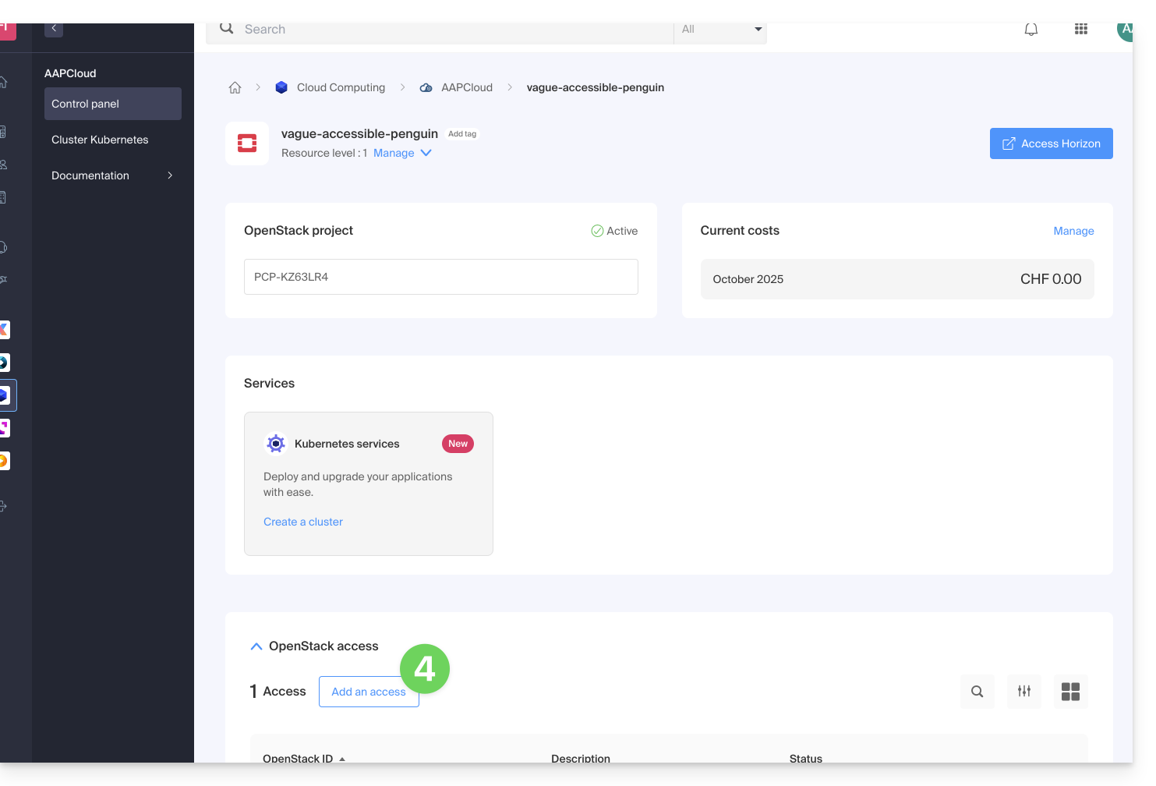Click the home breadcrumb icon
1156x786 pixels.
point(235,87)
